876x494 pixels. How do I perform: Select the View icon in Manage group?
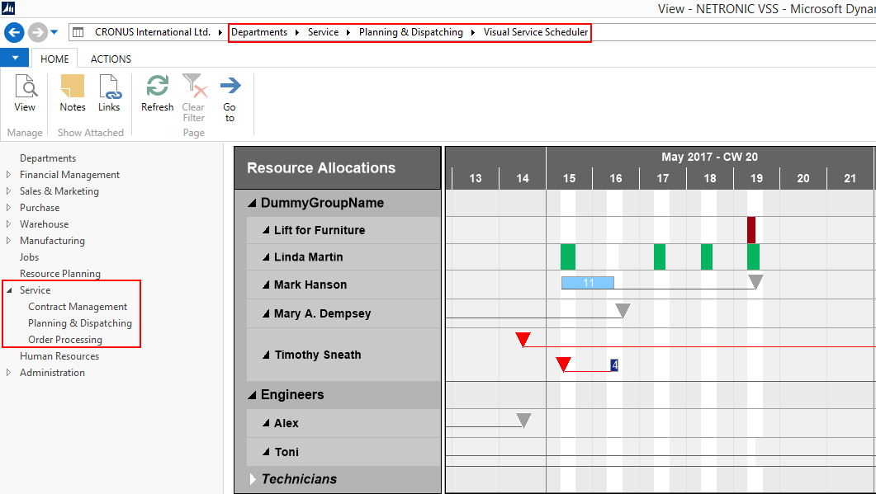point(25,91)
